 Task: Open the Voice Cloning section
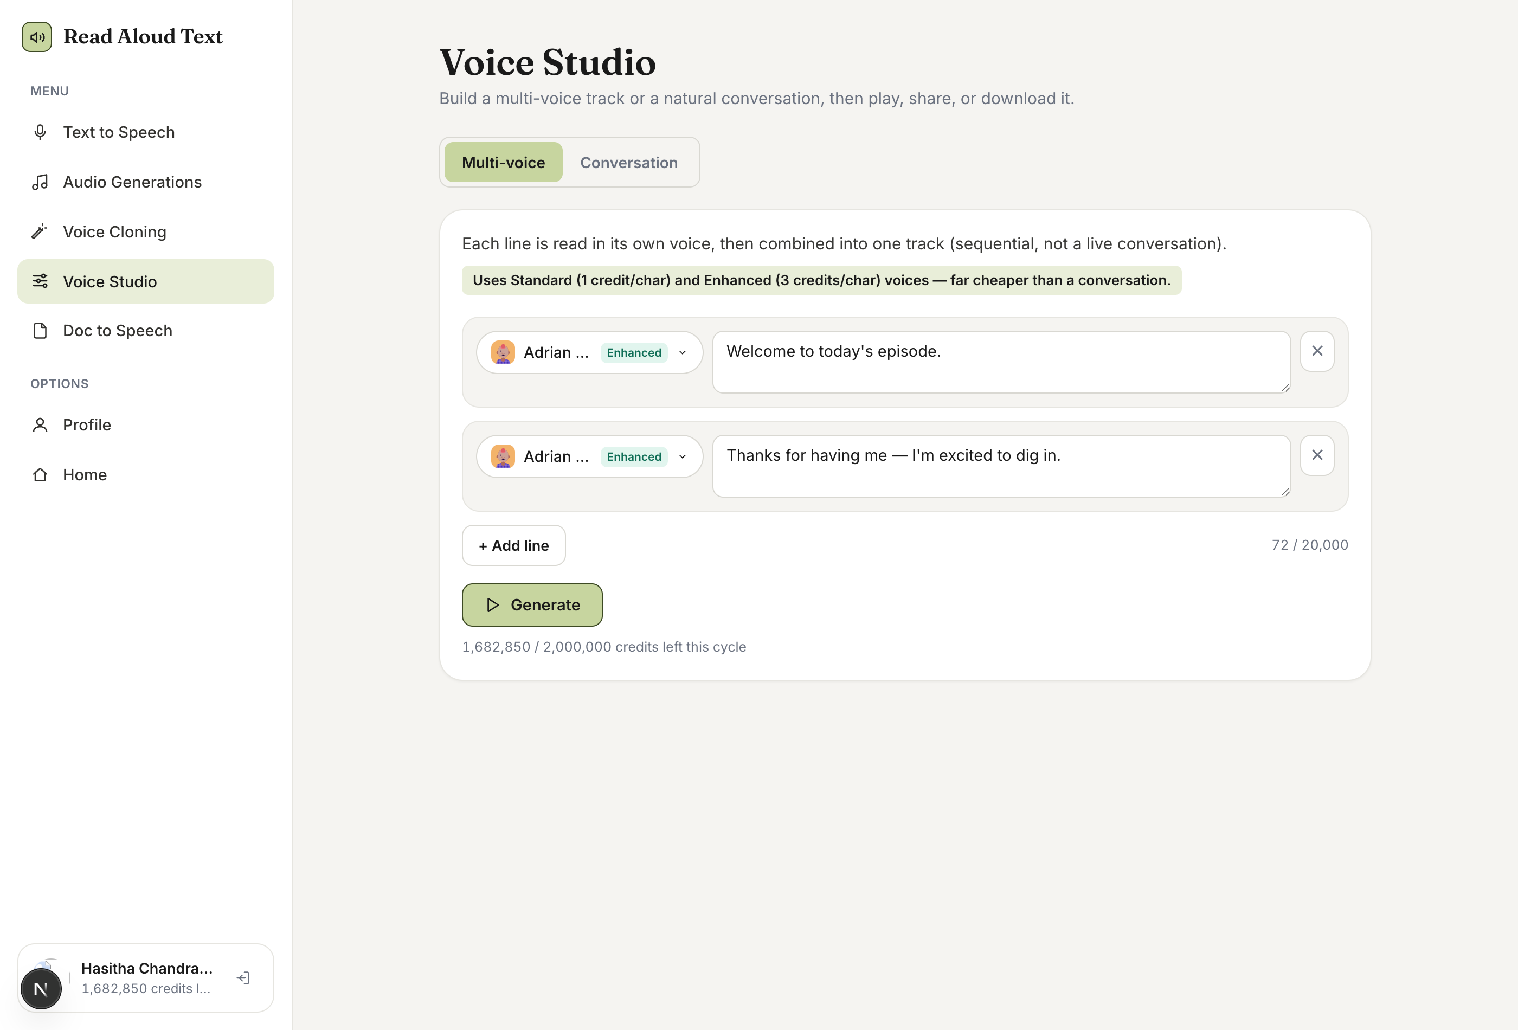point(146,231)
